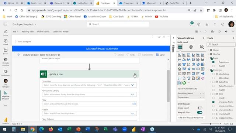Choose the trophy key metrics visualization icon

pyautogui.click(x=188, y=78)
